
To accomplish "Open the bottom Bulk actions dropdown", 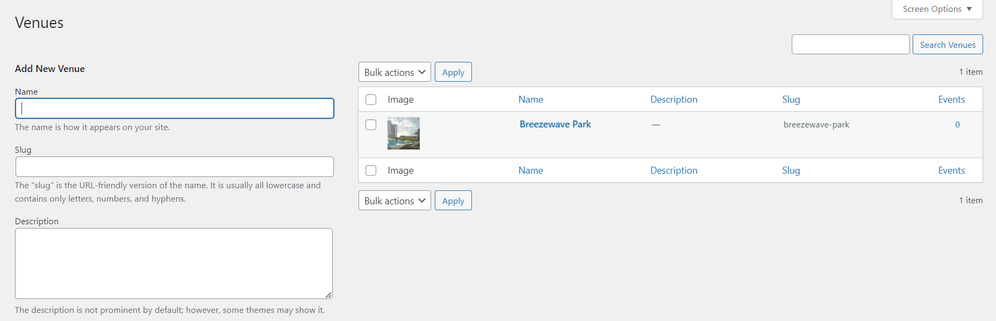I will coord(395,201).
